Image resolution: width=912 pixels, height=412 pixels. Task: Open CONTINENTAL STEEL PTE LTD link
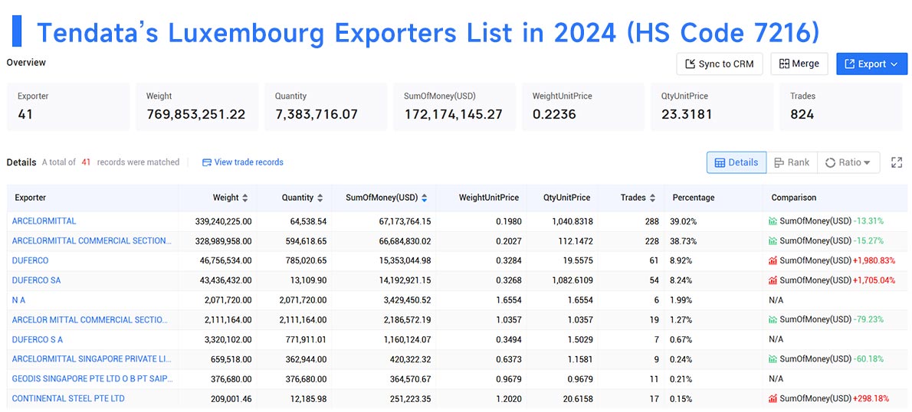tap(68, 399)
